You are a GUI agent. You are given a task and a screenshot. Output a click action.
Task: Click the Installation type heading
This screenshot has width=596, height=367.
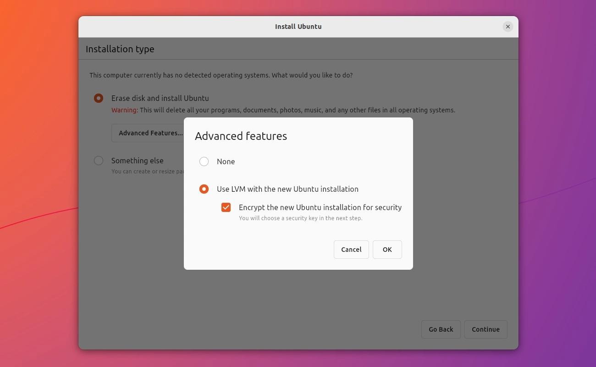(x=120, y=49)
